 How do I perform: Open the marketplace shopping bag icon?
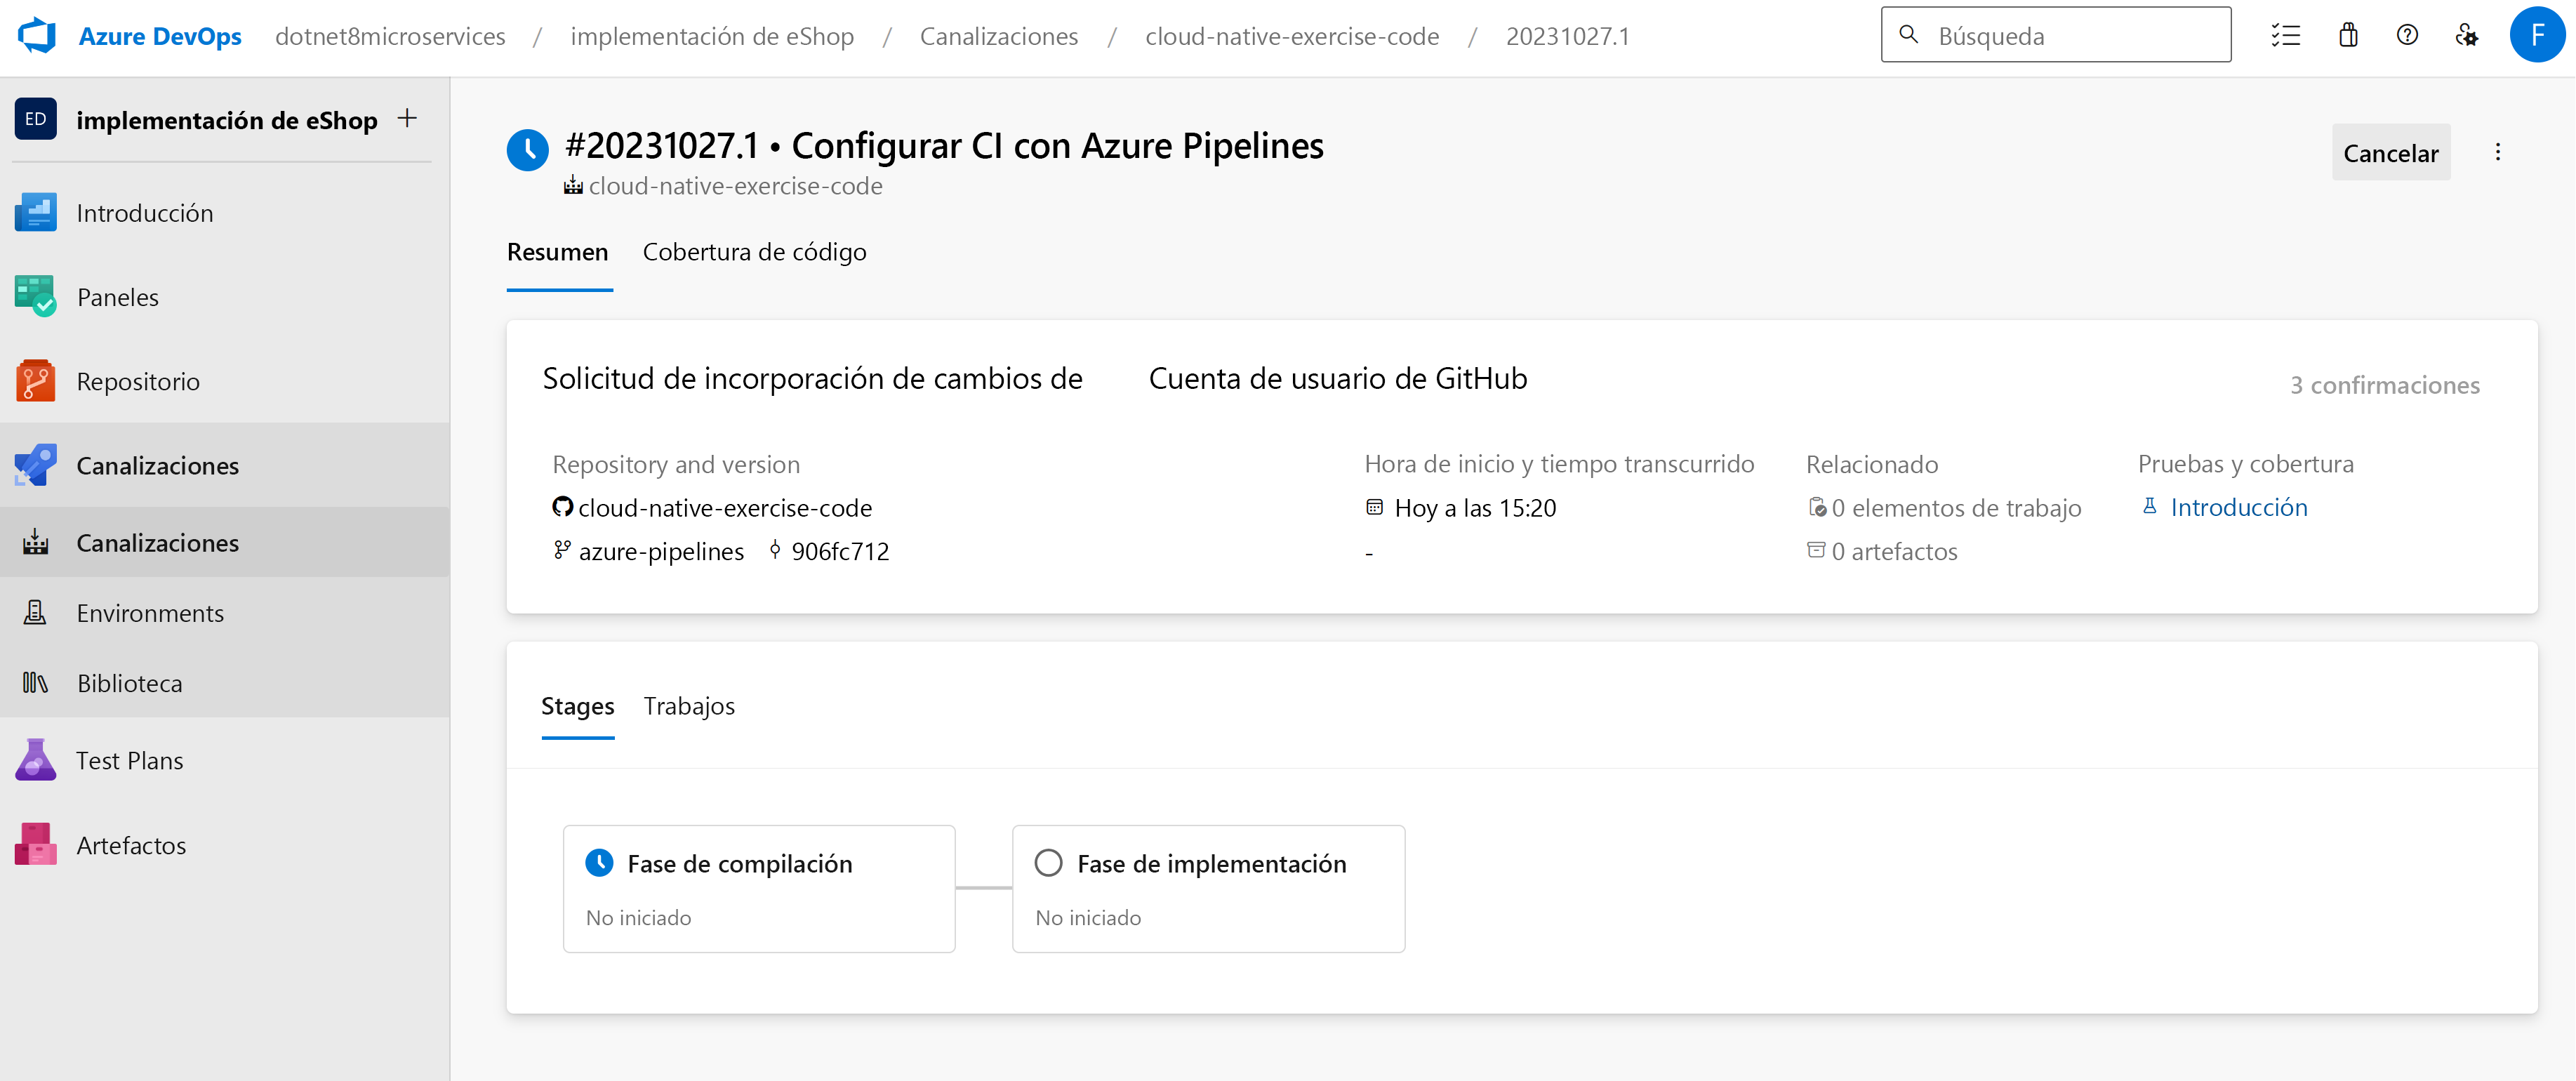2347,36
